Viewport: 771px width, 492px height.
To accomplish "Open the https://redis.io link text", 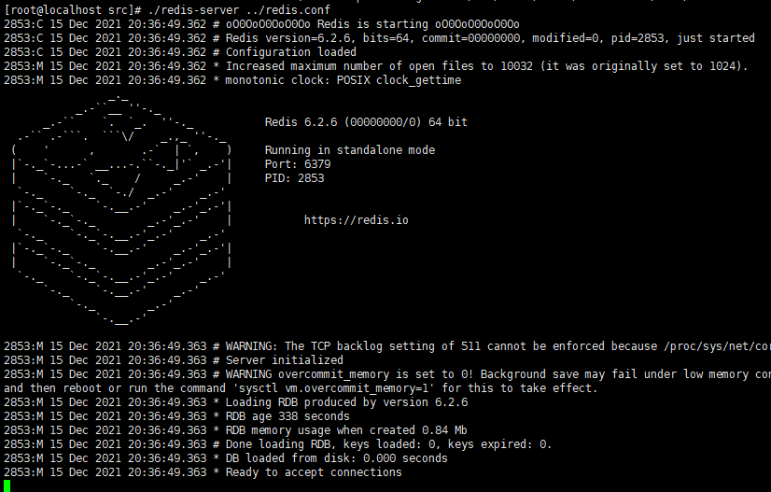I will coord(356,220).
